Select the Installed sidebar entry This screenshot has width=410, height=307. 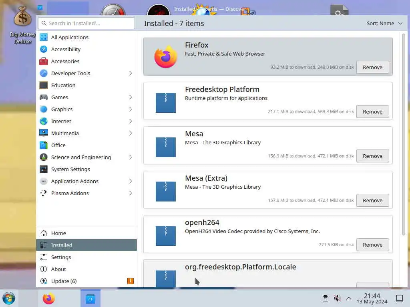pos(86,245)
